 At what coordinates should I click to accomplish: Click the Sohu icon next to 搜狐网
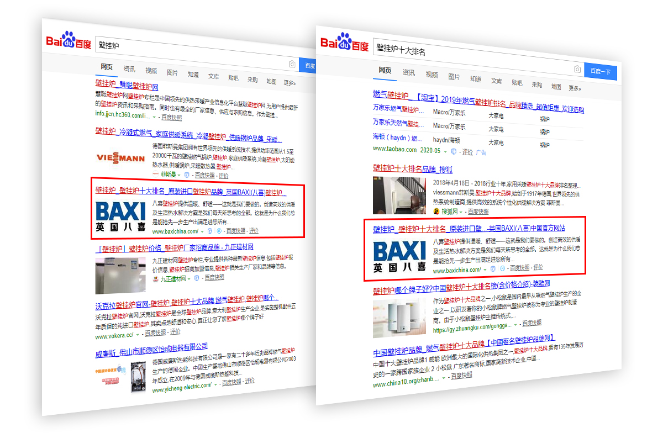point(436,211)
